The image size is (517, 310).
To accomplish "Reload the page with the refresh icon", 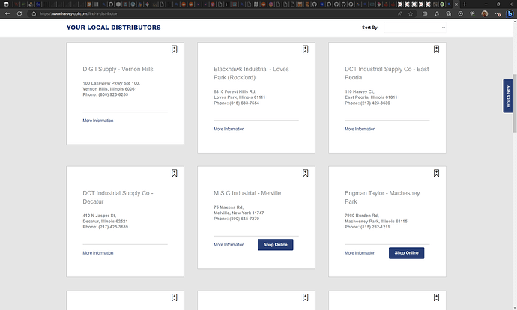I will tap(19, 13).
